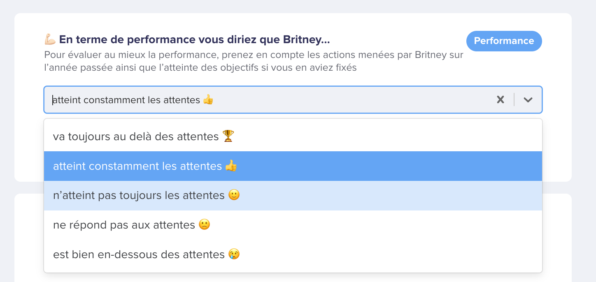Click the flexed biceps emoji beside the heading
596x282 pixels.
50,40
